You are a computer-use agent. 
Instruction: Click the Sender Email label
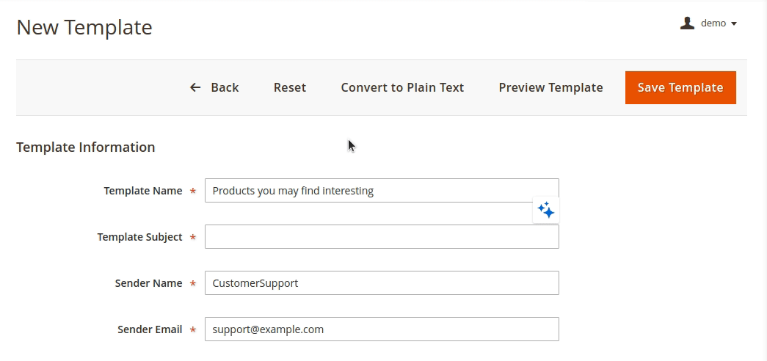click(150, 329)
